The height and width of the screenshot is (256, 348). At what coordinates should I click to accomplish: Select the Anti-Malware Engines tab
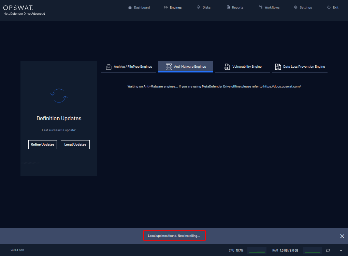click(186, 67)
